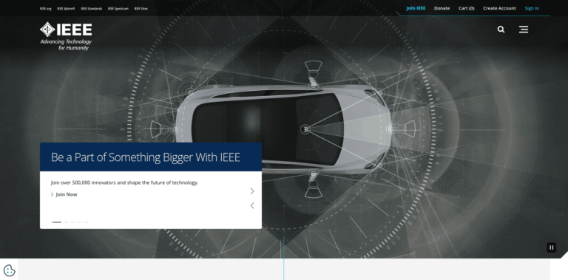Viewport: 568px width, 280px height.
Task: Click Sign In
Action: point(532,8)
